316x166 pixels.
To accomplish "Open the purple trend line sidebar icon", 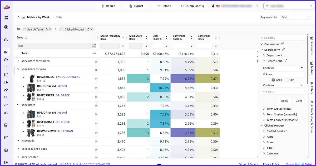I will pos(6,105).
